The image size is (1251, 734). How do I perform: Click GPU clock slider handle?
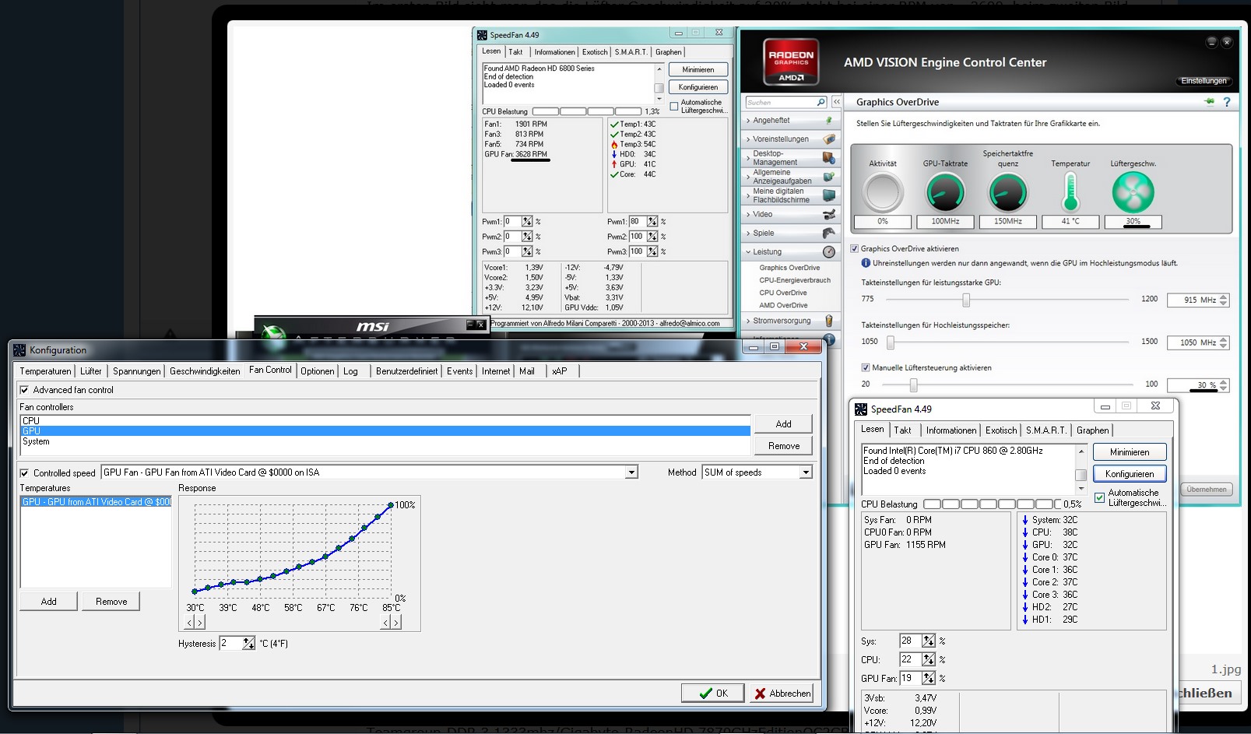pyautogui.click(x=966, y=300)
